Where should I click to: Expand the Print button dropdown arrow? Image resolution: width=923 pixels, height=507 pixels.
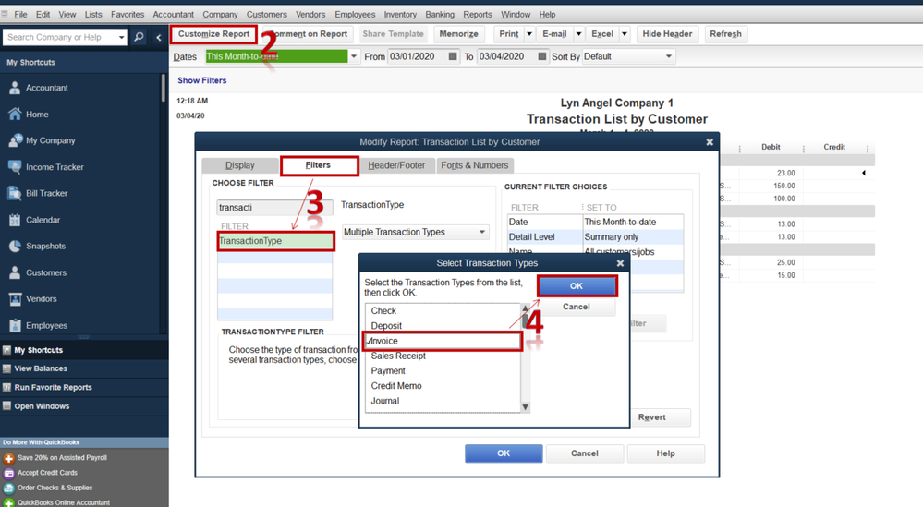pos(529,34)
